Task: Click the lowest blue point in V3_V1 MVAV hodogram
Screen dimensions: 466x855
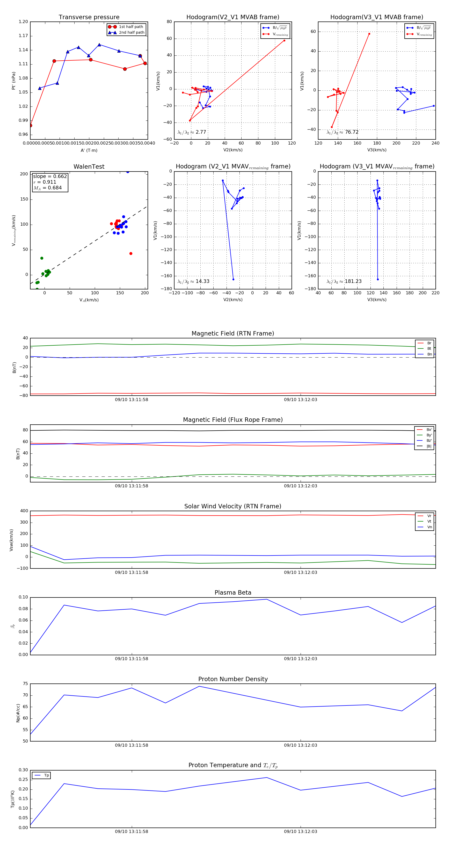Action: [378, 280]
